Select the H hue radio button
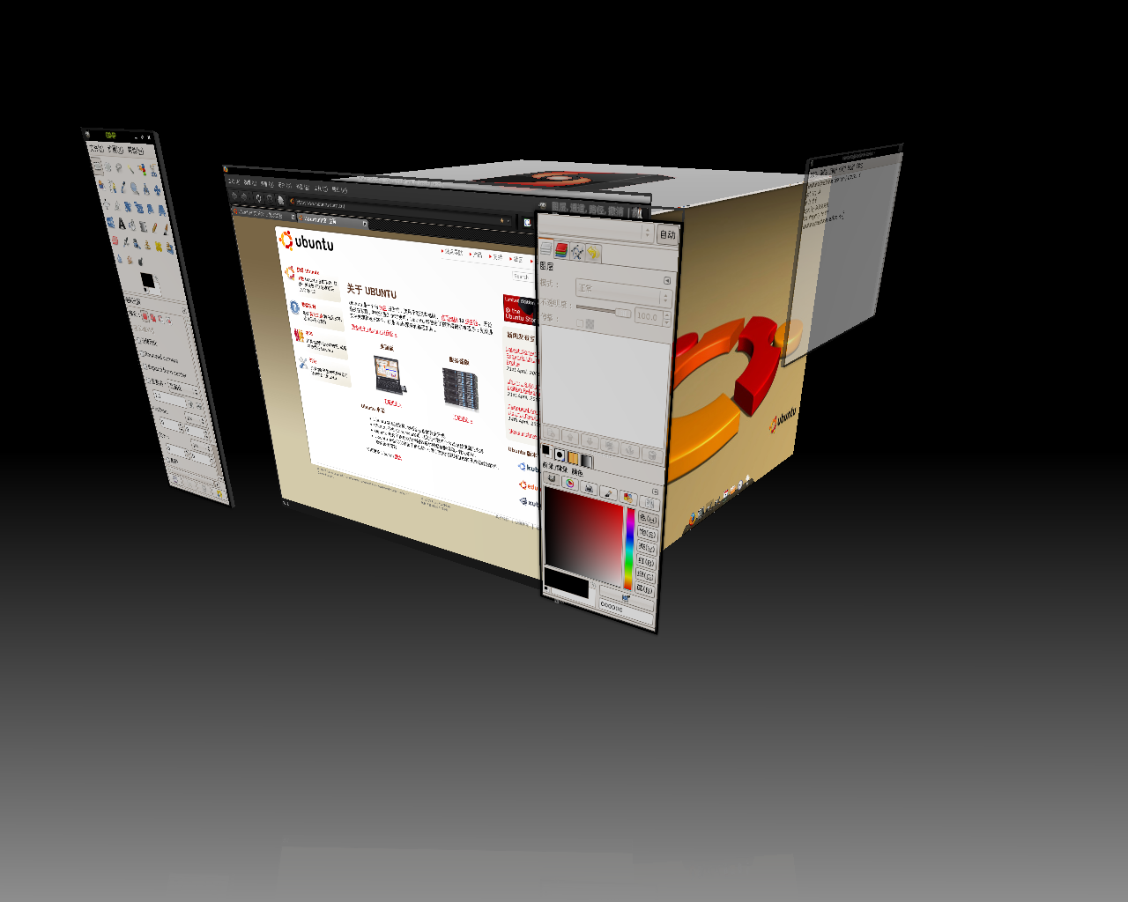 pyautogui.click(x=649, y=519)
